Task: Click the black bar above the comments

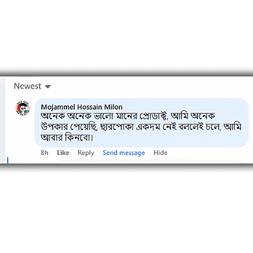Action: (126, 71)
